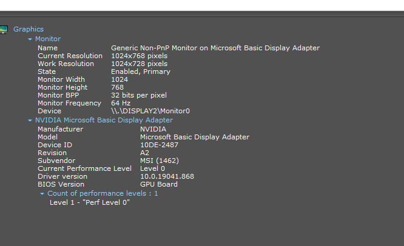Click the Revision label
Screen dimensions: 404x246
click(x=52, y=153)
